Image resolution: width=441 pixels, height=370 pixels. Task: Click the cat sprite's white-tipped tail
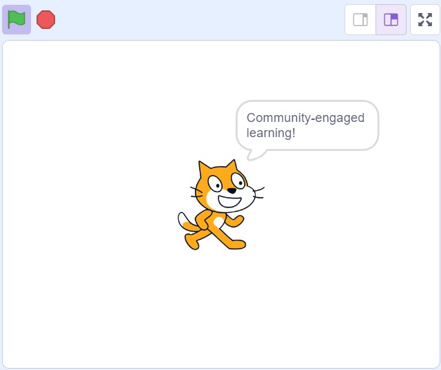click(186, 223)
